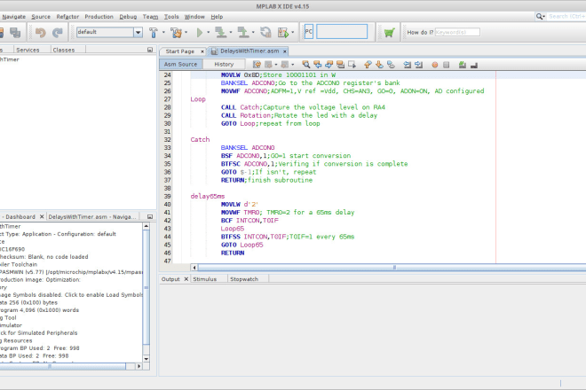Open the Production menu
Viewport: 586px width, 390px height.
click(x=99, y=17)
